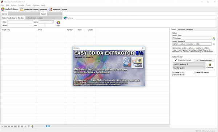Screen dimensions: 218x132
Task: Click the speaker volume icon
Action: click(x=32, y=126)
